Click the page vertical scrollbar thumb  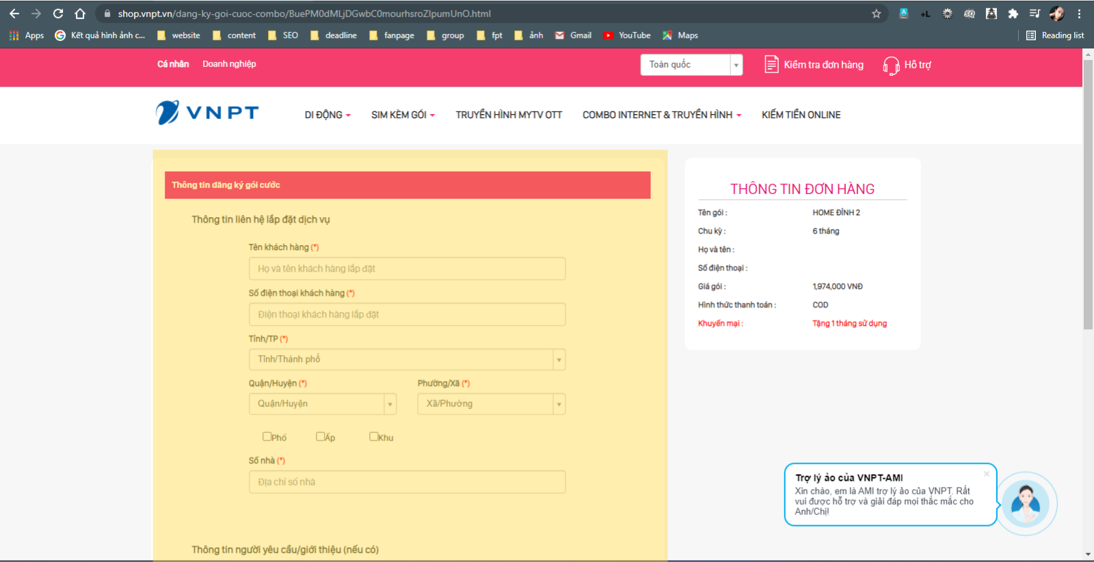(x=1088, y=195)
